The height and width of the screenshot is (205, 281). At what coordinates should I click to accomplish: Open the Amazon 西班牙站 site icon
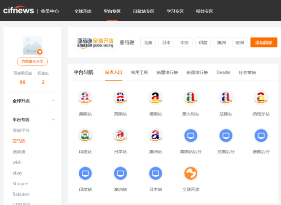(261, 98)
